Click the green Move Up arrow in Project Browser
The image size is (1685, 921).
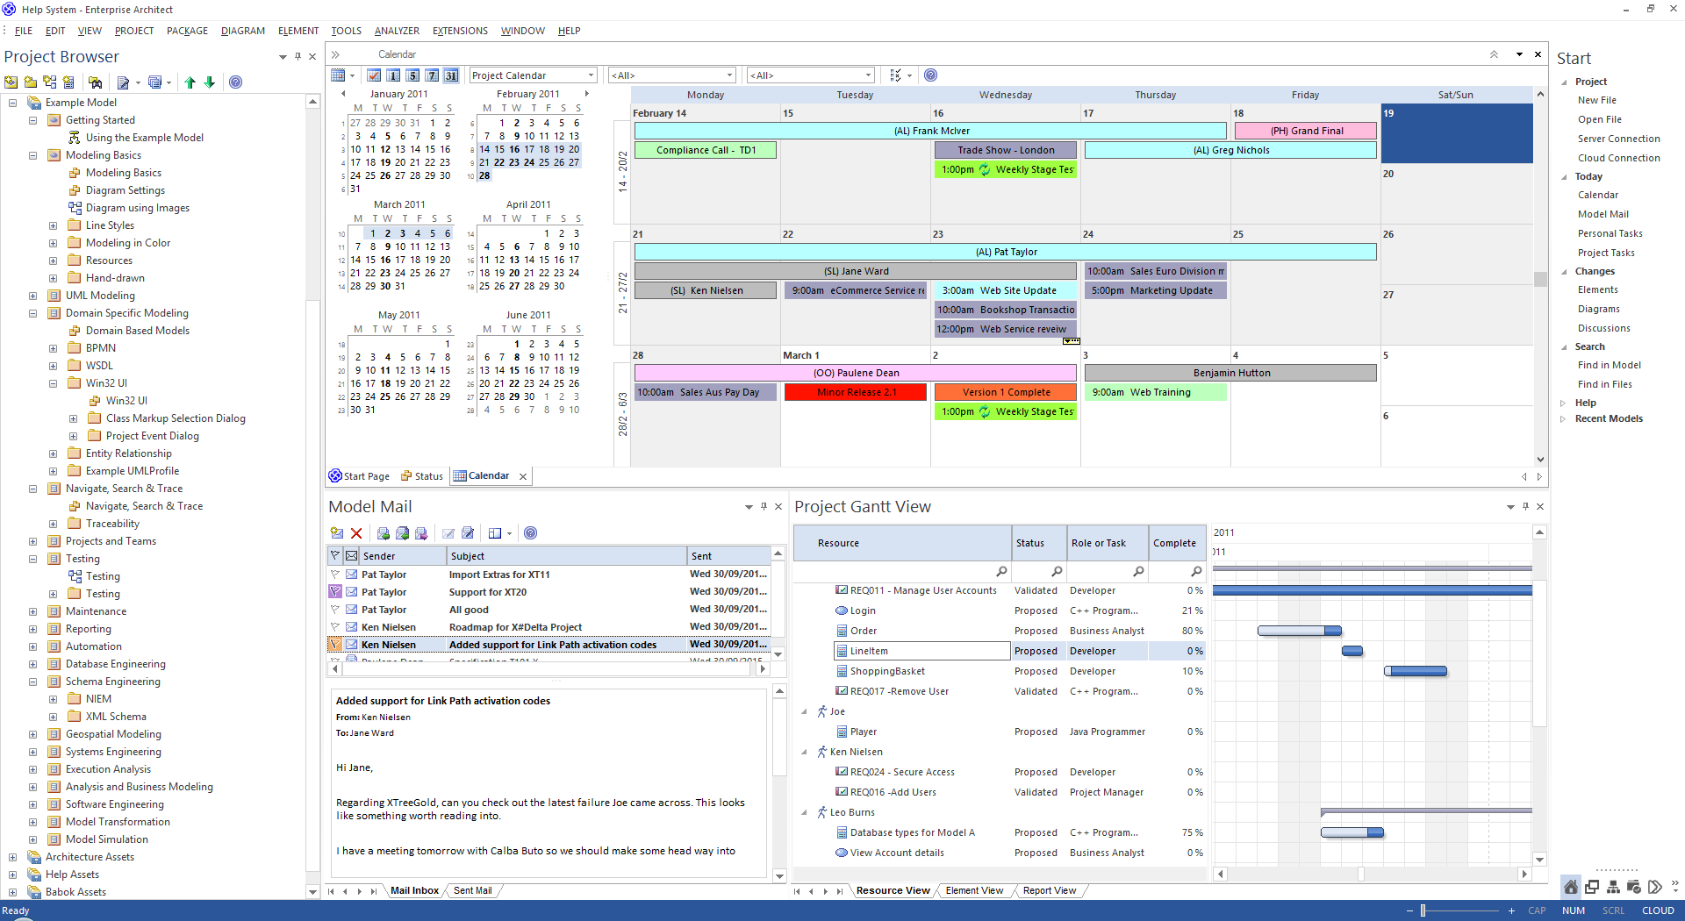(x=190, y=82)
